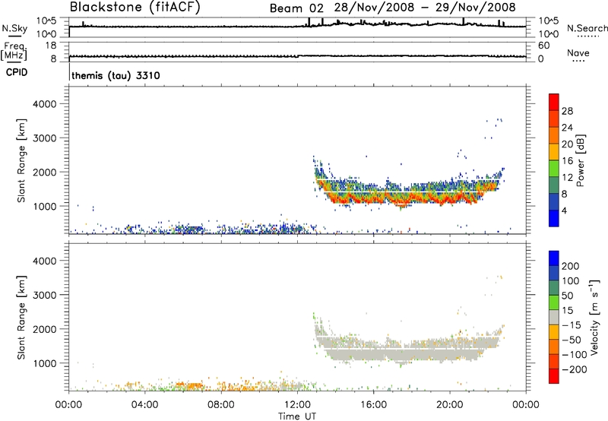The image size is (608, 421).
Task: Click the '04:00' time axis label
Action: [144, 405]
